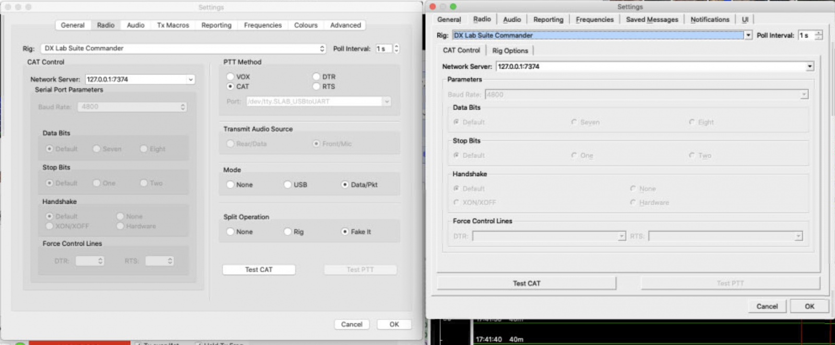The height and width of the screenshot is (345, 835).
Task: Open Audio tab in right window
Action: (x=512, y=20)
